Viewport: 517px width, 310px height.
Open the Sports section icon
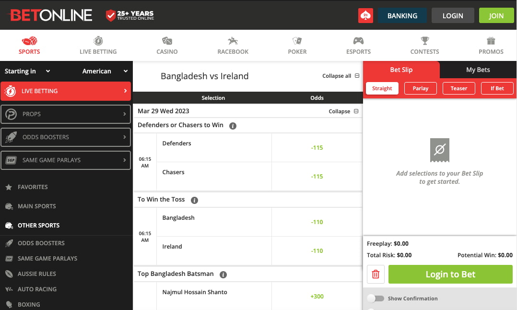pyautogui.click(x=29, y=41)
